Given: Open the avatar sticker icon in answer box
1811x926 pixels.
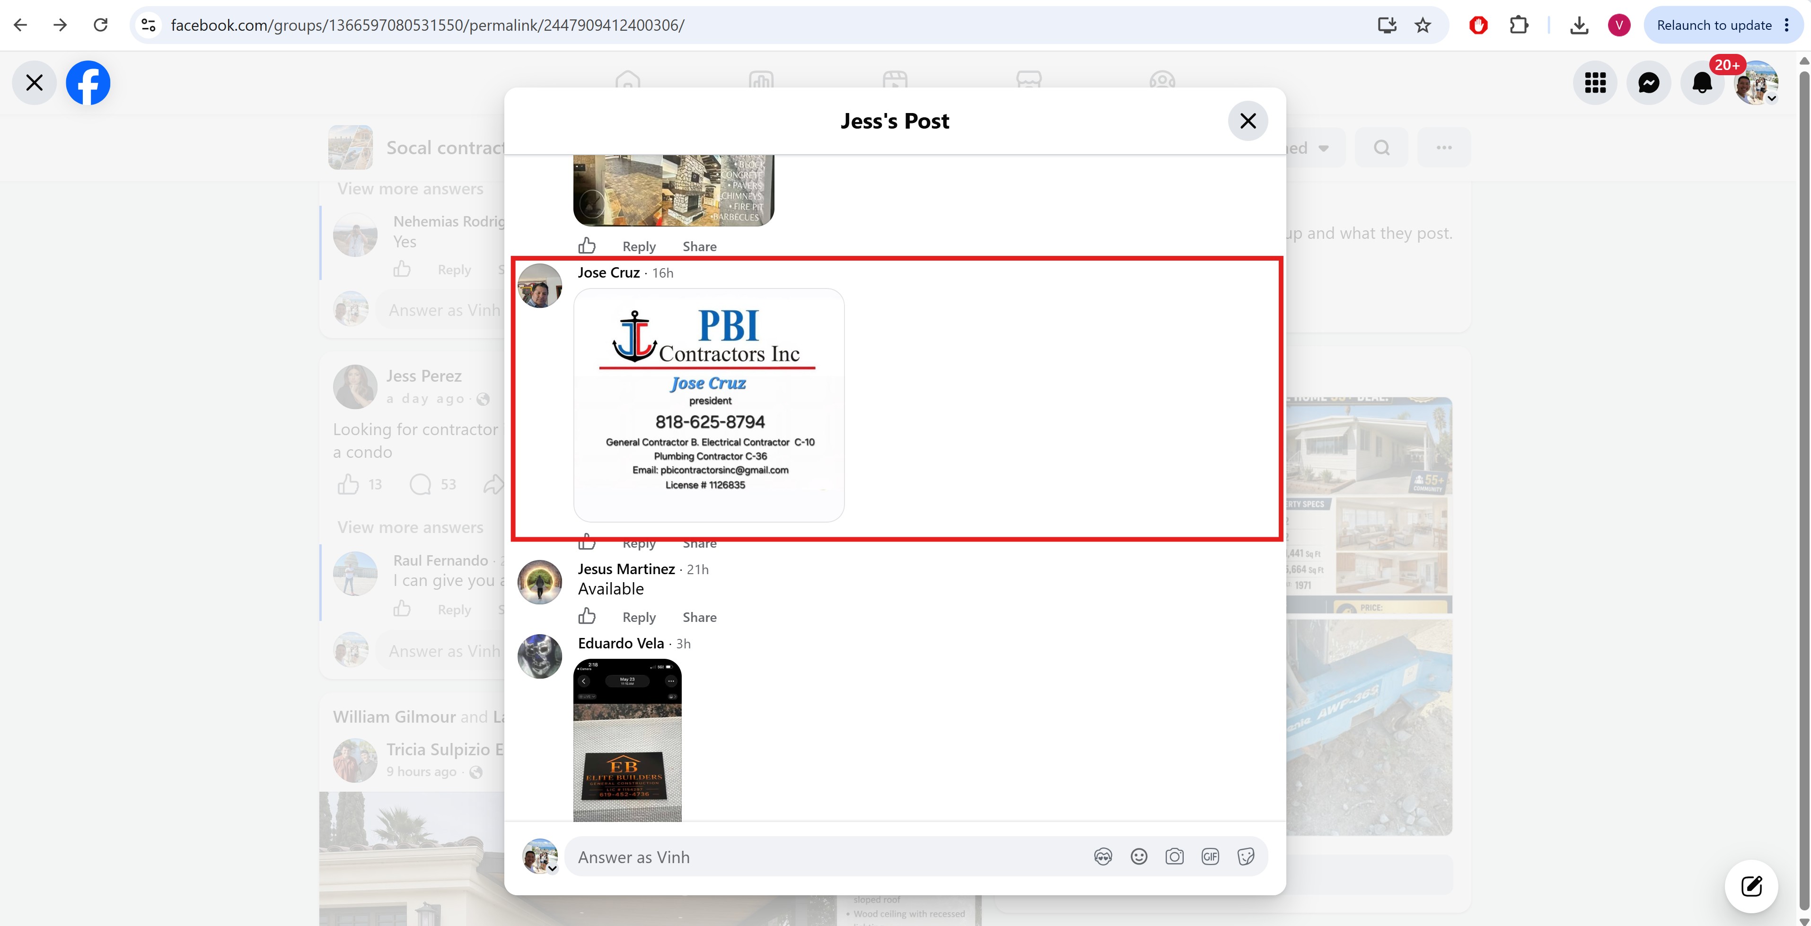Looking at the screenshot, I should 1103,857.
